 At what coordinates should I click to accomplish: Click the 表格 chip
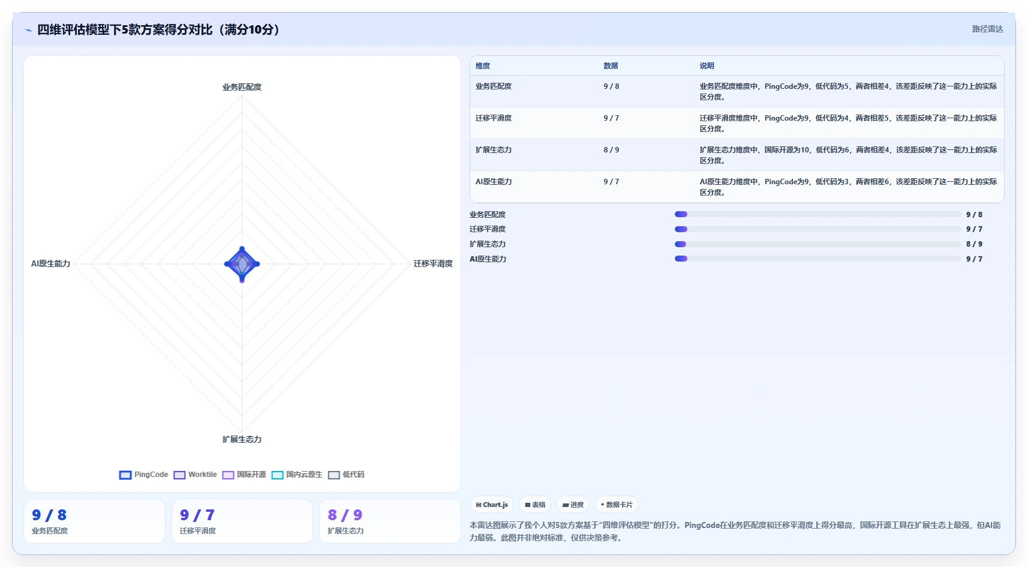tap(535, 505)
